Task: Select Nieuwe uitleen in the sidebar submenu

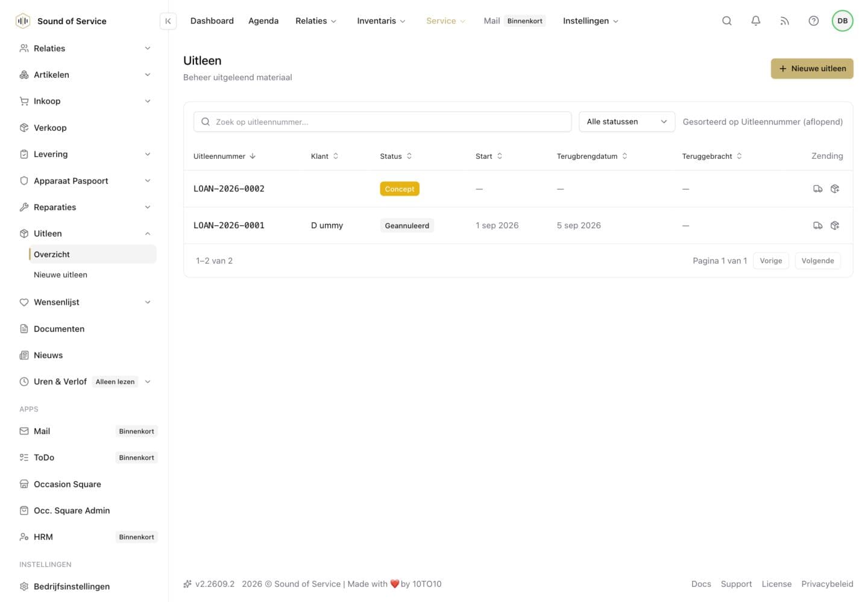Action: coord(60,275)
